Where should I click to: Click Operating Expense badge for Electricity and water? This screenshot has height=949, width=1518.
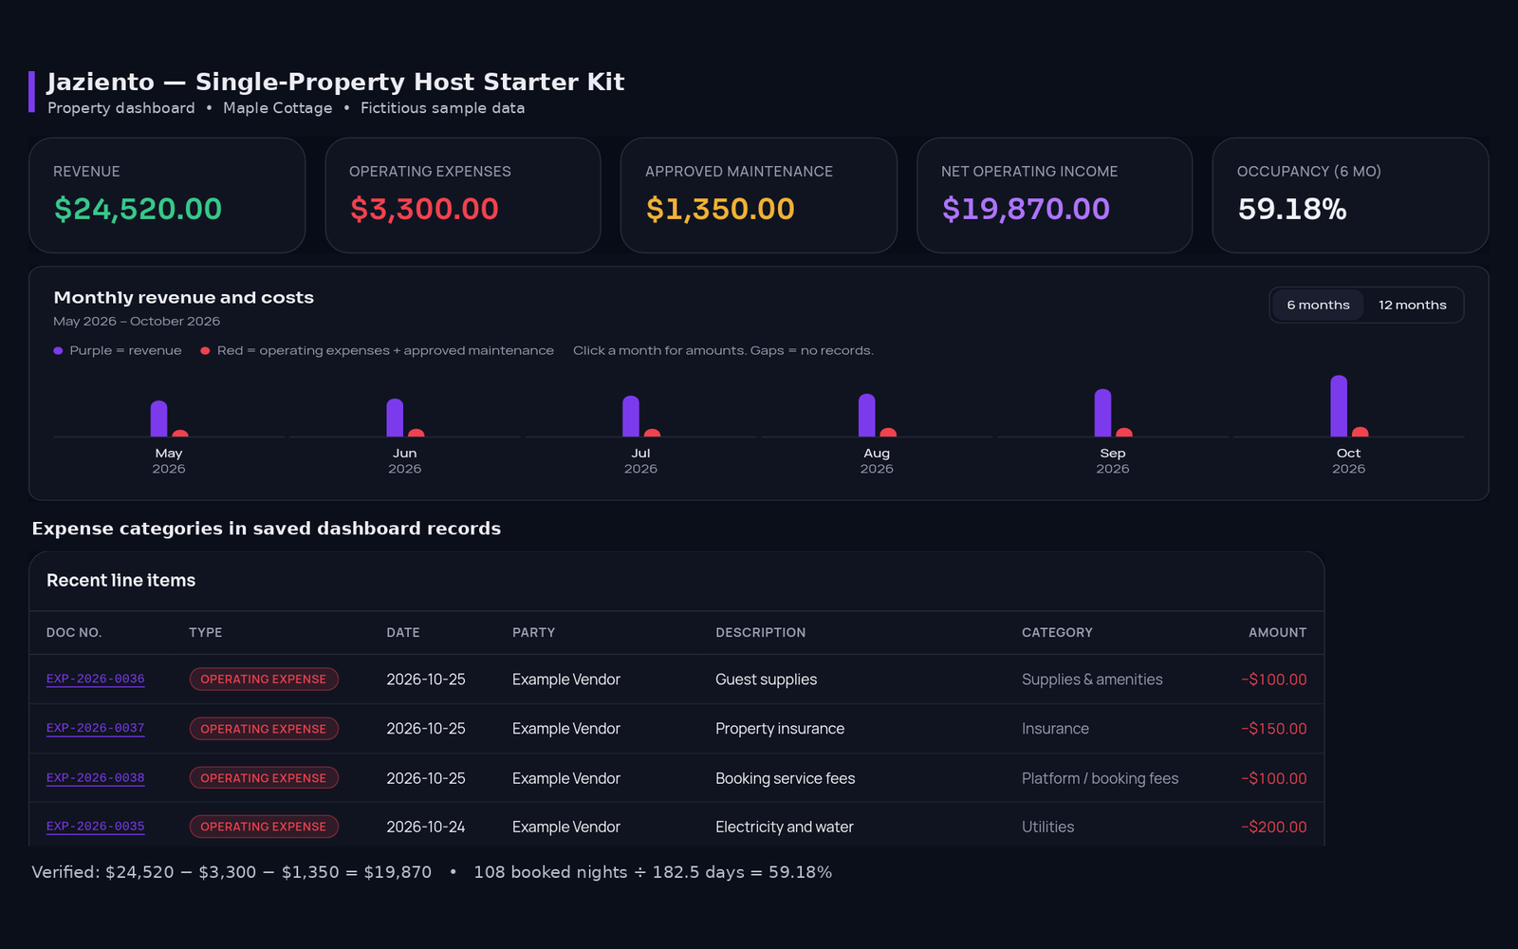[x=264, y=827]
